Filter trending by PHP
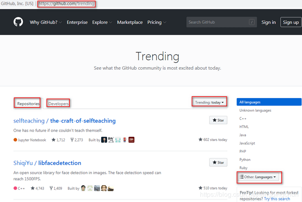This screenshot has width=302, height=202. [x=243, y=151]
